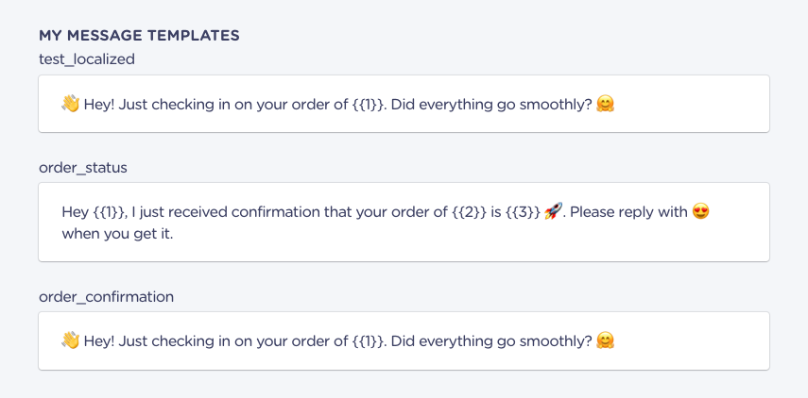The height and width of the screenshot is (398, 808).
Task: Click the {{1}} placeholder after Hey in order_status
Action: [110, 212]
